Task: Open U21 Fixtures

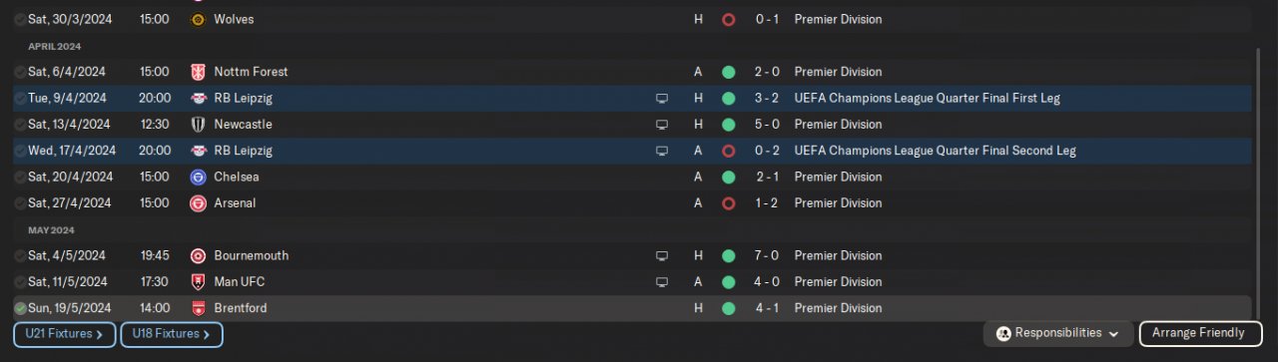Action: pos(65,334)
